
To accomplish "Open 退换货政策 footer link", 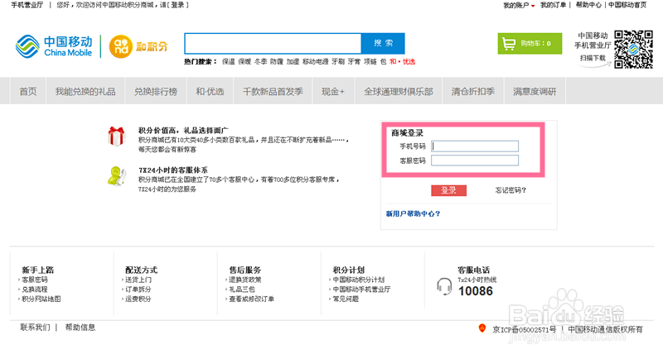I will [x=245, y=280].
